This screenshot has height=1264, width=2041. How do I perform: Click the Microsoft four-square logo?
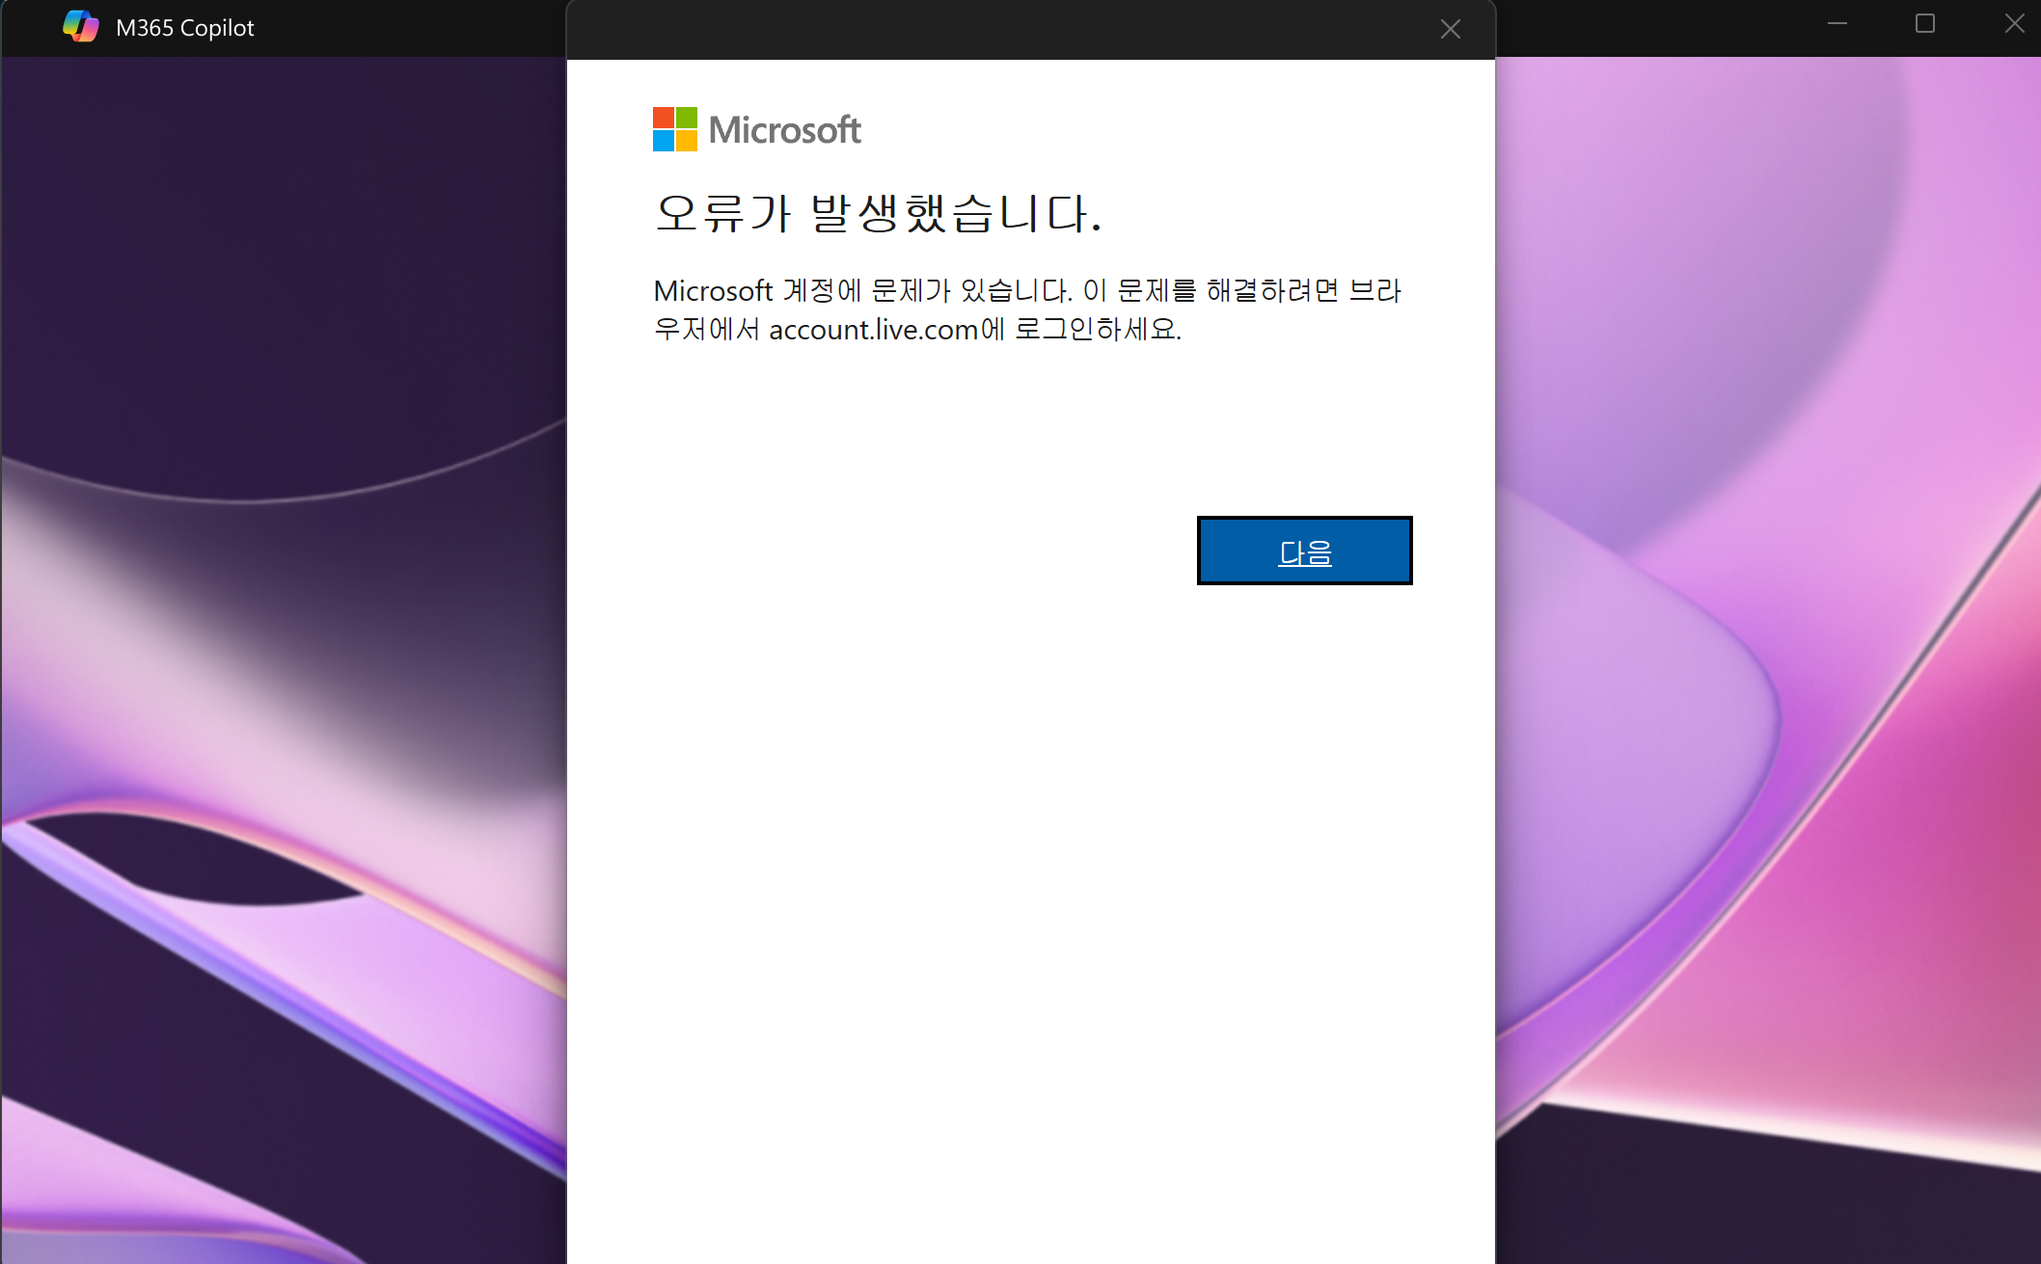[674, 128]
